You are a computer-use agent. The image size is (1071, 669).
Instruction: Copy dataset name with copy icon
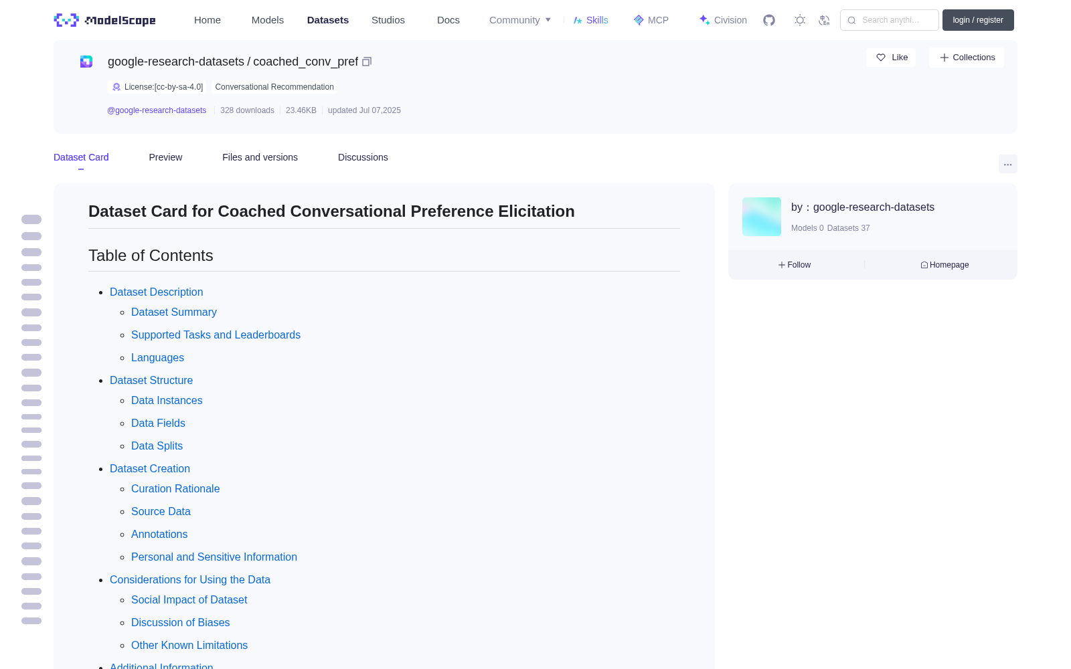(367, 62)
